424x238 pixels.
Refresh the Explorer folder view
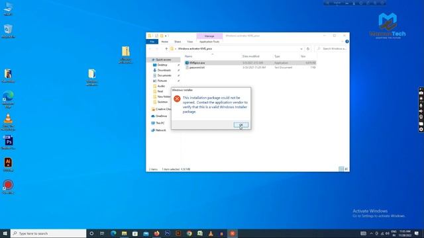click(x=307, y=49)
